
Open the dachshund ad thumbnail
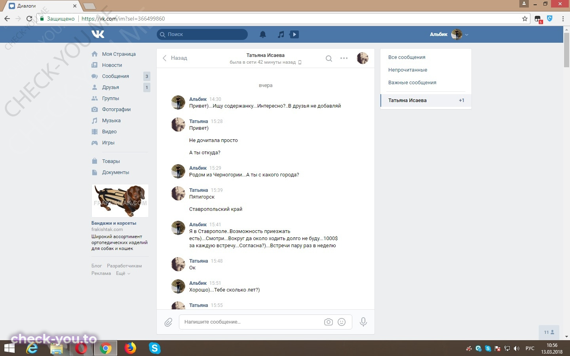[x=120, y=201]
